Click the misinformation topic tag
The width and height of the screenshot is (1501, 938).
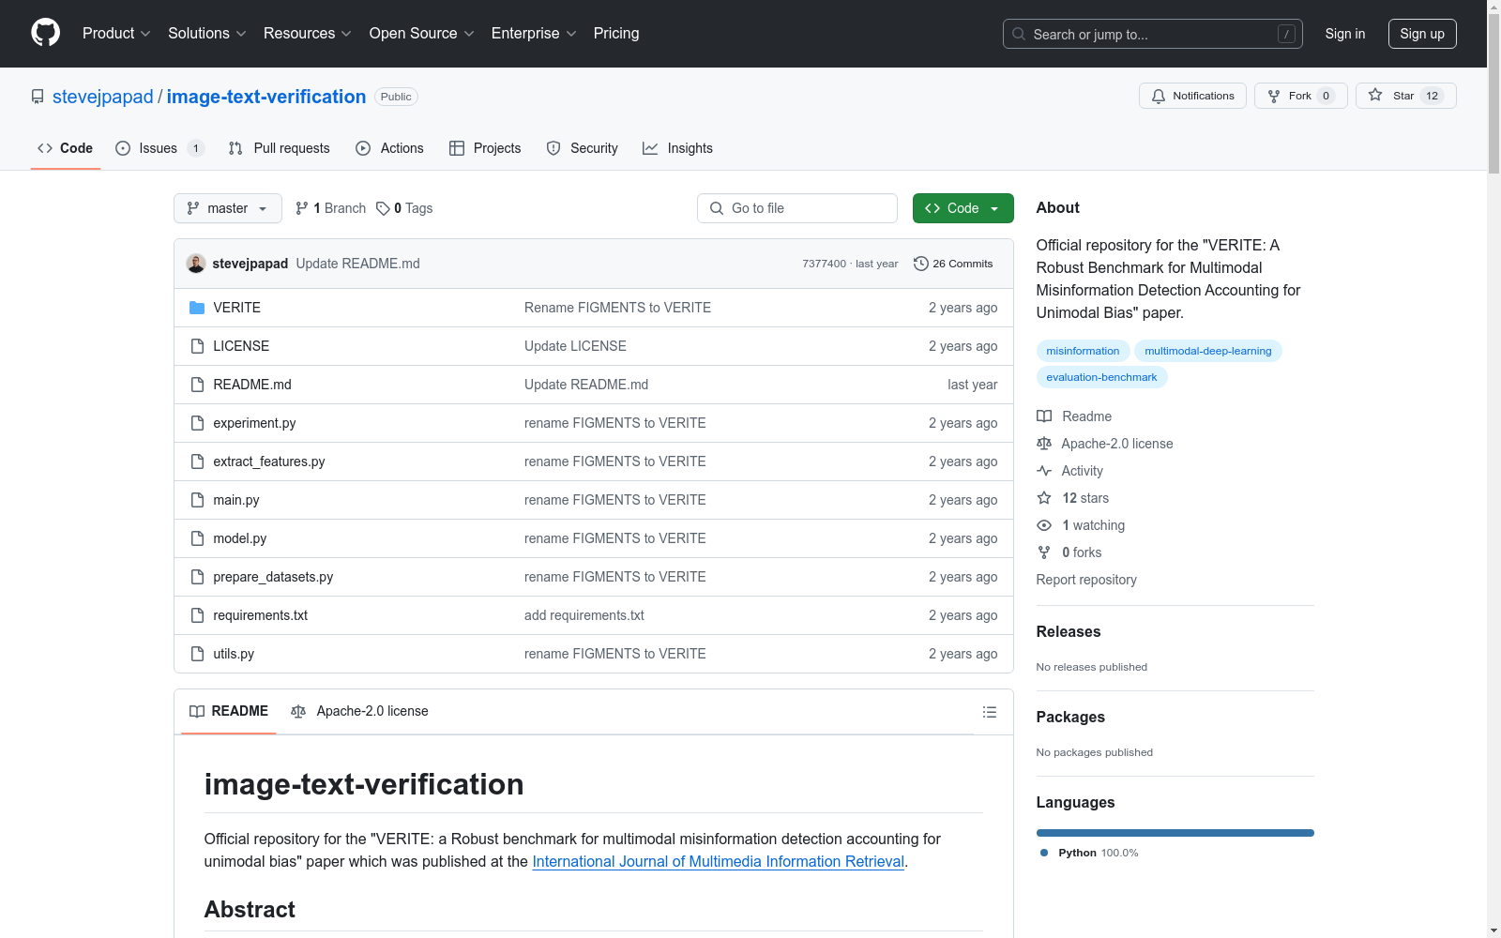click(1083, 351)
